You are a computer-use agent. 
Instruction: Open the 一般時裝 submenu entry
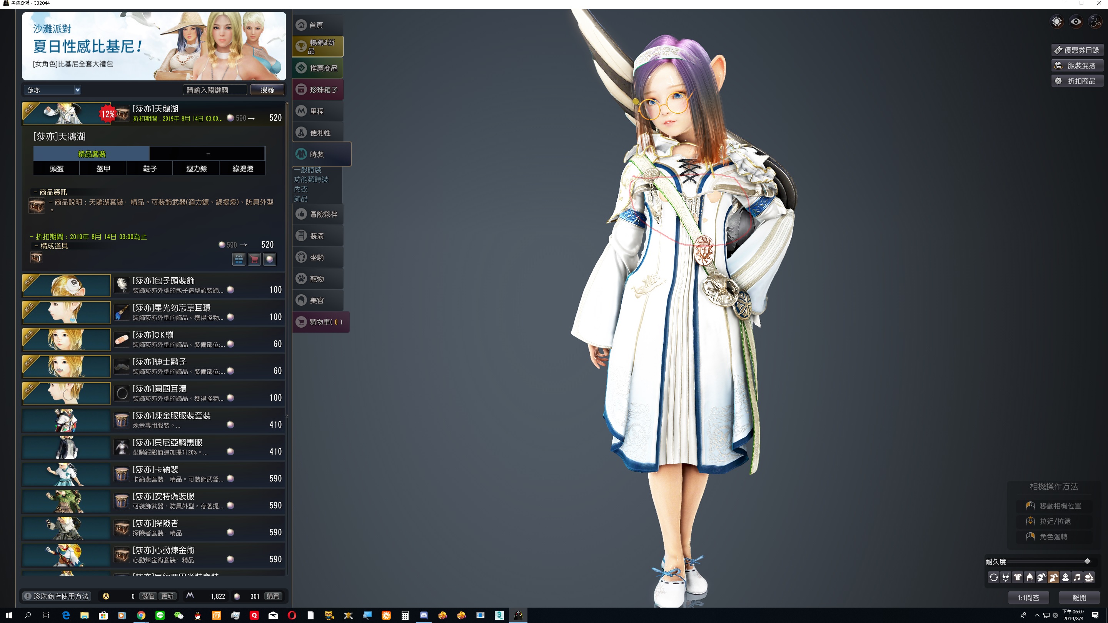tap(308, 170)
